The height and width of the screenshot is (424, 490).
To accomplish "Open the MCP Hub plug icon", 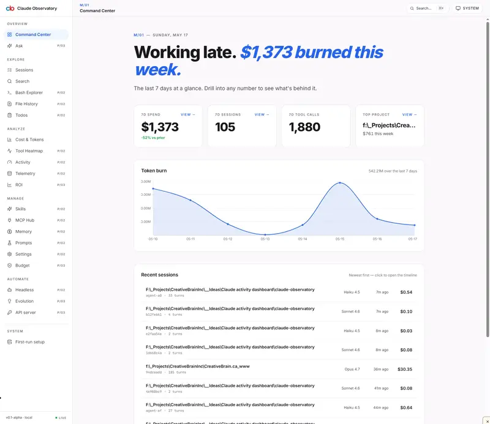I will 9,220.
